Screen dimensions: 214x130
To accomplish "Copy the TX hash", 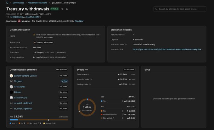I will pos(40,17).
